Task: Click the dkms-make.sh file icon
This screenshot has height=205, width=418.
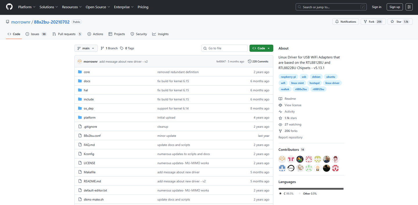Action: pyautogui.click(x=80, y=199)
